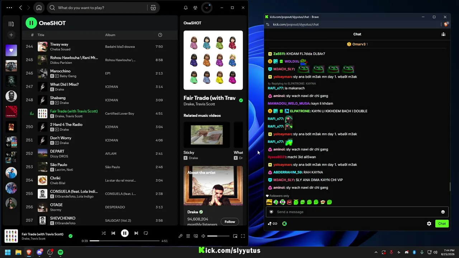Toggle saved checkmark beside Fair Trade in side panel

[241, 100]
